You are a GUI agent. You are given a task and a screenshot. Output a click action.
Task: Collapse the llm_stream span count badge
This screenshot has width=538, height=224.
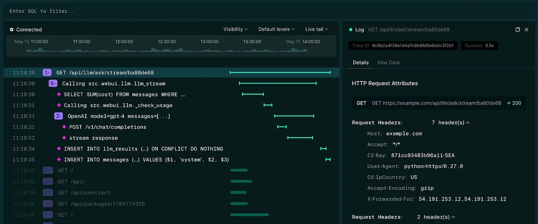tap(53, 83)
